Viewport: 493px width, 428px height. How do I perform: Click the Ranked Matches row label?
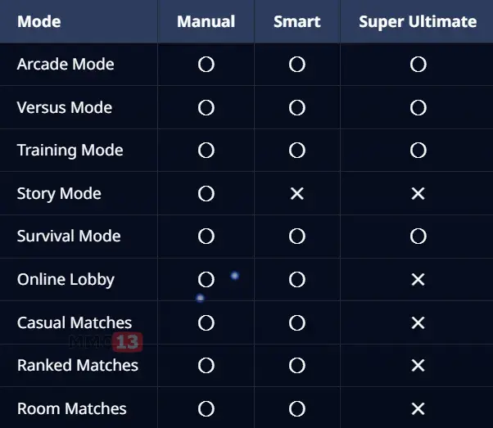point(78,366)
